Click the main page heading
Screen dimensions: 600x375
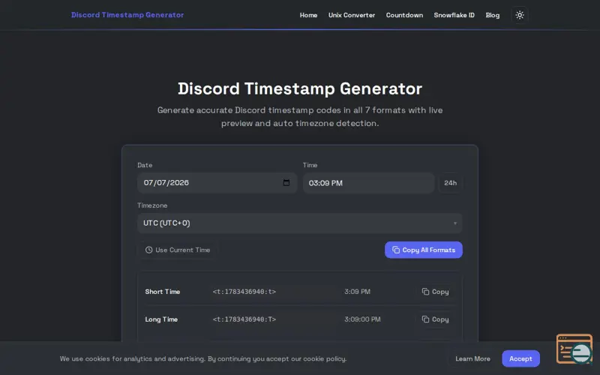click(300, 88)
